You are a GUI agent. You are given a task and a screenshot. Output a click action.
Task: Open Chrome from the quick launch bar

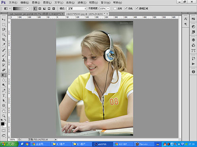(x=27, y=144)
